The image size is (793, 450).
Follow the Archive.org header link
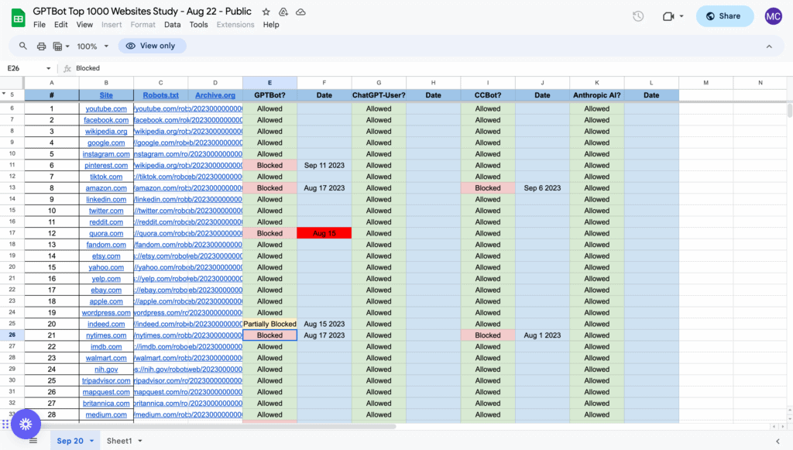point(215,95)
